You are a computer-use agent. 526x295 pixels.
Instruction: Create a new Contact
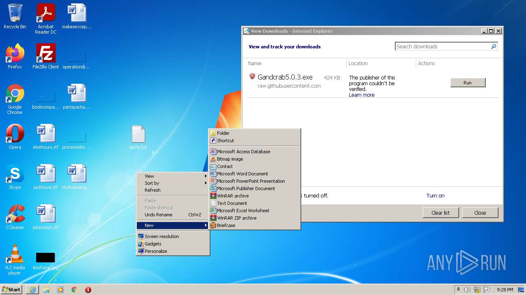[x=255, y=166]
